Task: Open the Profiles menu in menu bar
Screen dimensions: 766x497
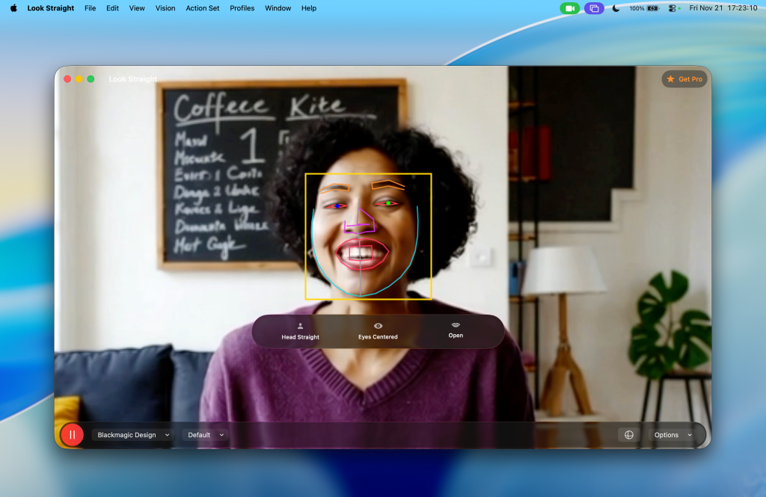Action: (242, 8)
